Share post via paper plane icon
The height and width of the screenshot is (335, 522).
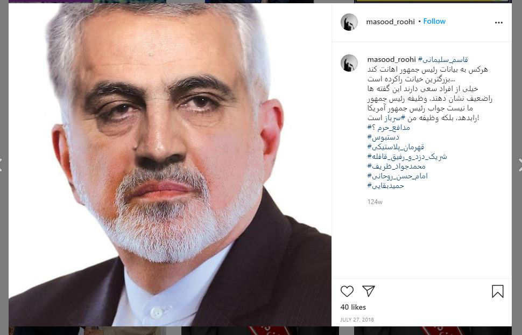369,291
